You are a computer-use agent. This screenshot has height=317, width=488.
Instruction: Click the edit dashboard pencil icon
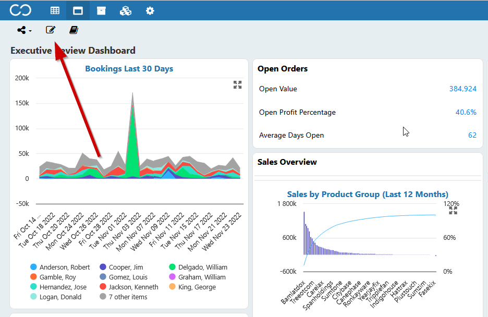(x=51, y=30)
